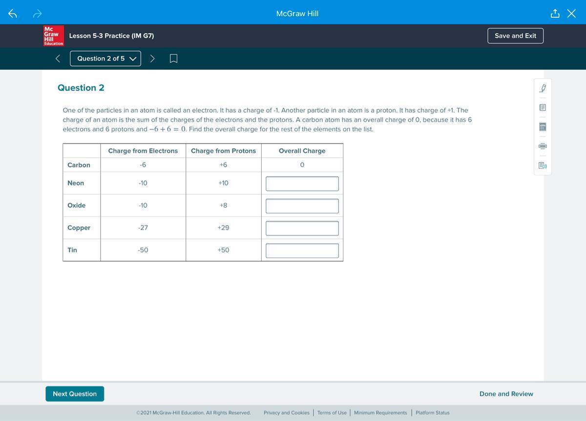Screen dimensions: 586x421
Task: Click Overall Charge column header
Action: click(302, 151)
